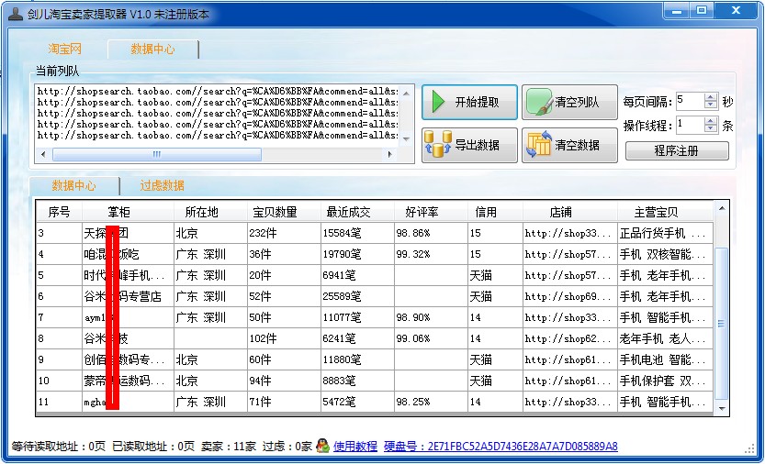Click the 手机电池 智能 main product cell
The height and width of the screenshot is (464, 765).
pyautogui.click(x=666, y=359)
